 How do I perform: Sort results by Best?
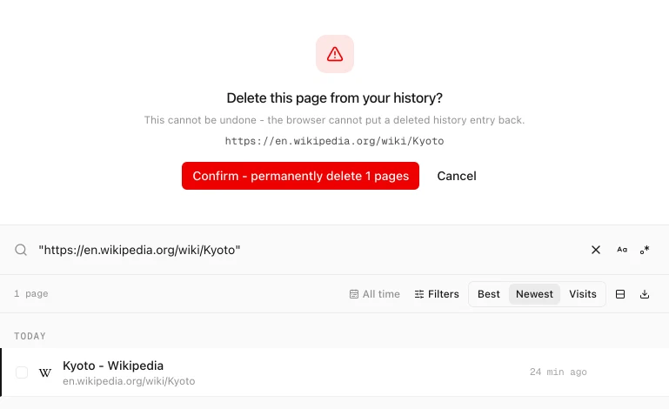(489, 294)
